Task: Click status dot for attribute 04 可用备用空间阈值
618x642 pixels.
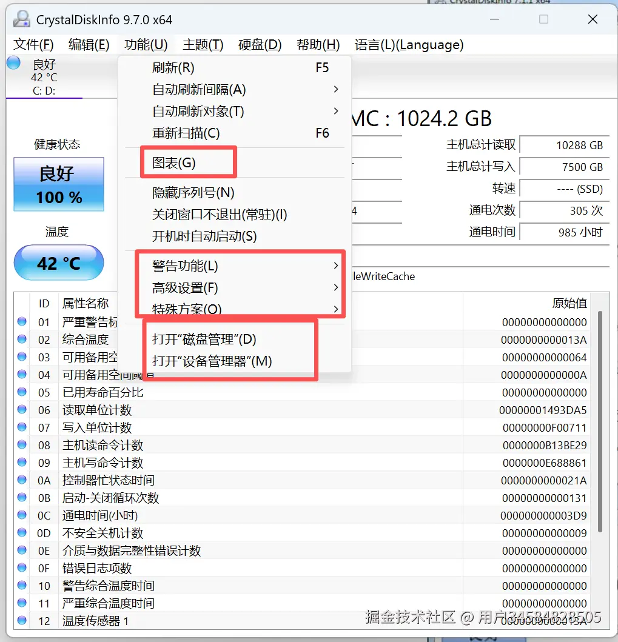Action: pos(22,374)
